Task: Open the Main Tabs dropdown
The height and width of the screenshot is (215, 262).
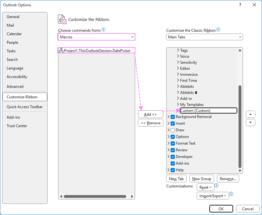Action: (x=205, y=37)
